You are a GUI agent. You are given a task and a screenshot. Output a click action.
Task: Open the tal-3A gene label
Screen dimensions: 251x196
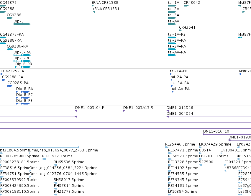click(174, 15)
